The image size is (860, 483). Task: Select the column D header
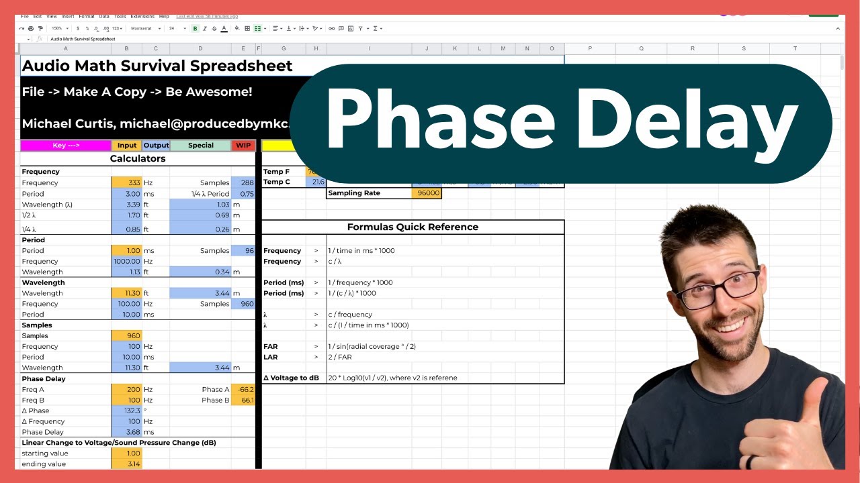pos(201,48)
